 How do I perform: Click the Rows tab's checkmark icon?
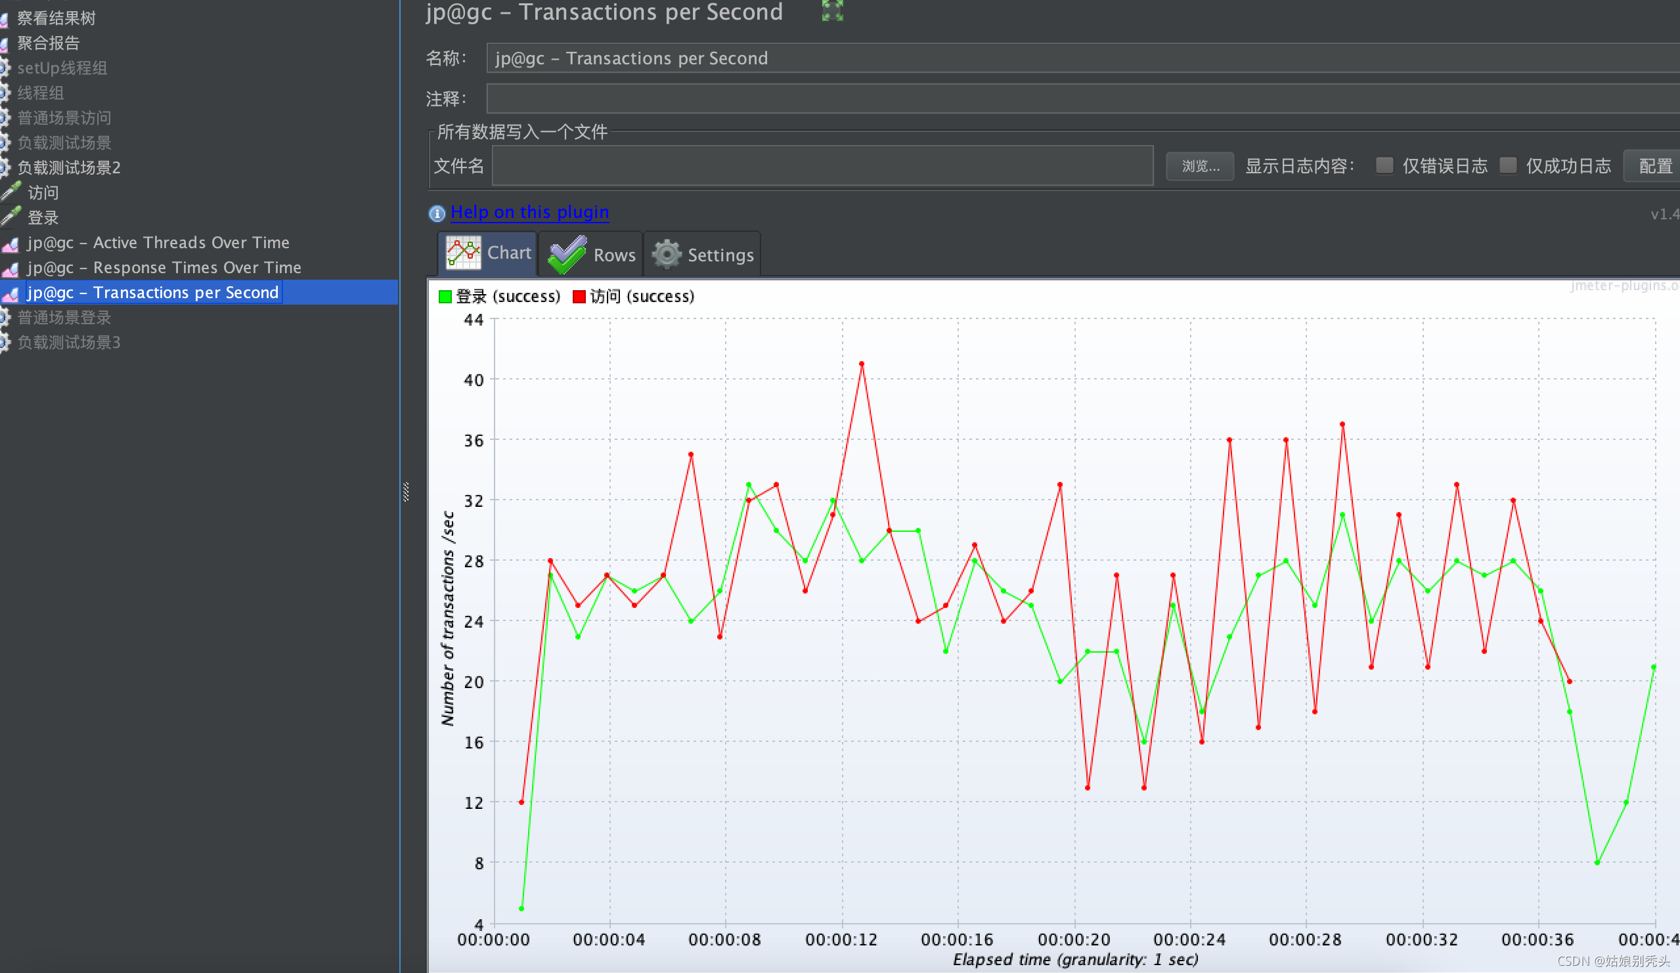tap(567, 255)
